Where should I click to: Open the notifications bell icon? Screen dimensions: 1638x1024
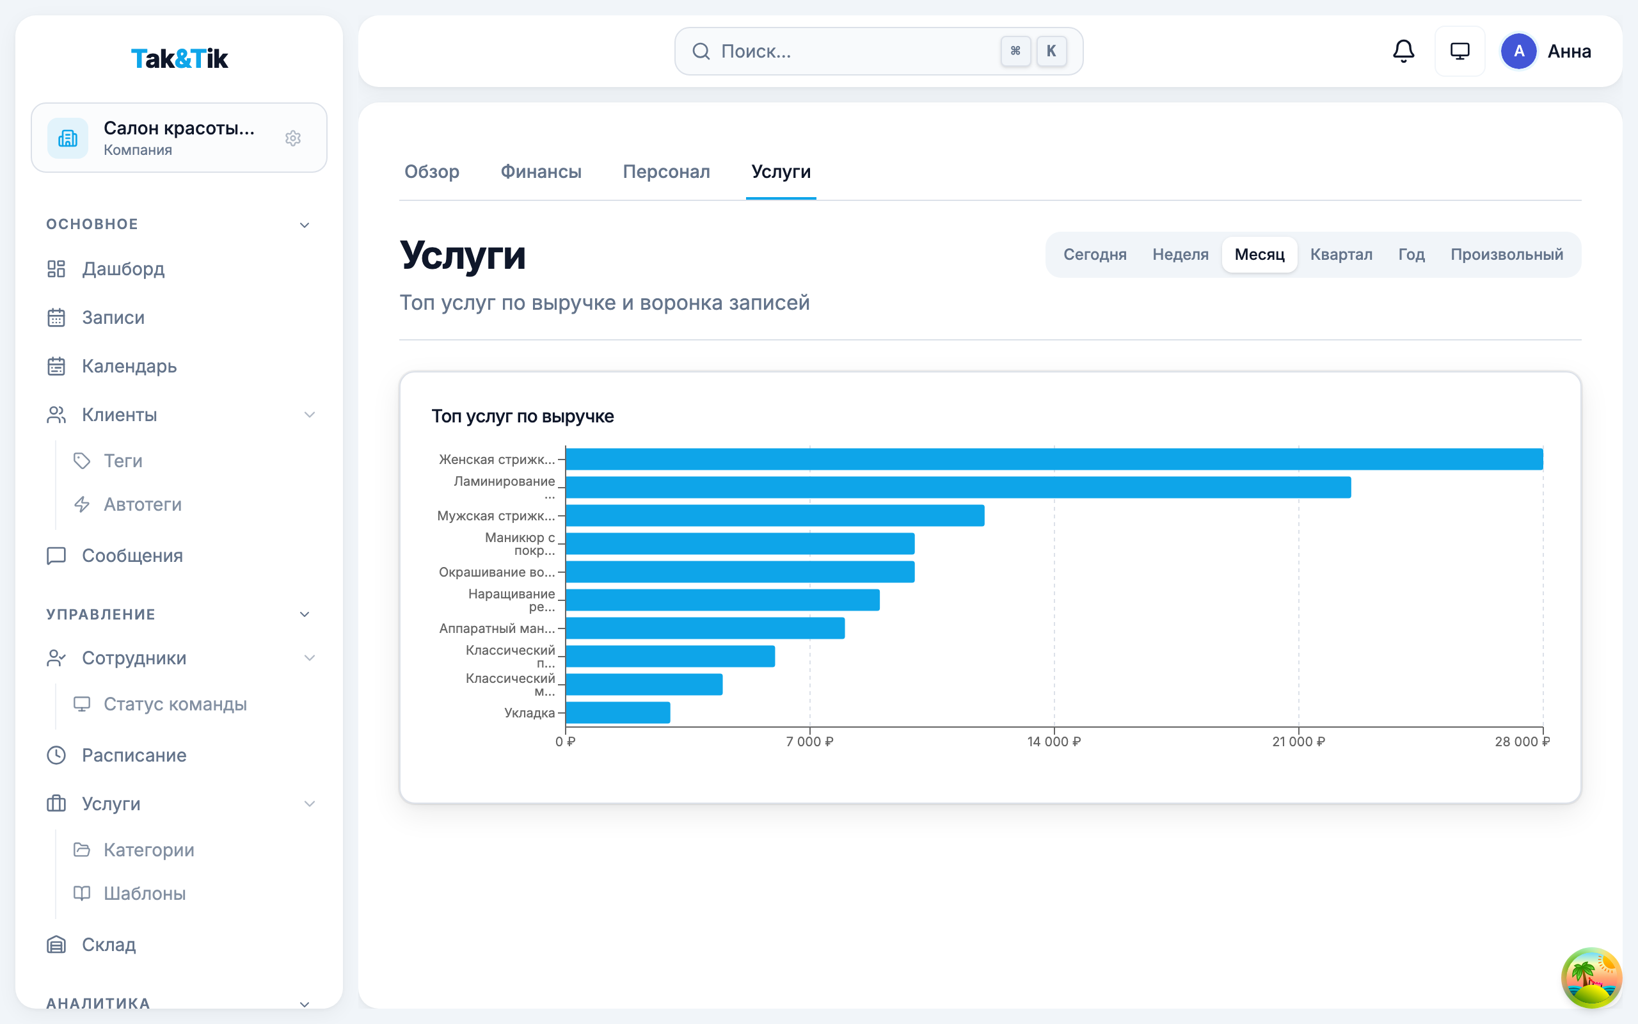(x=1403, y=51)
